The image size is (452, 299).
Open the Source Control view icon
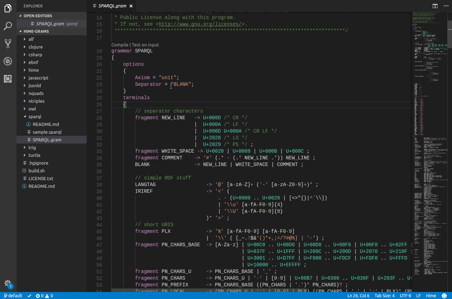coord(8,44)
